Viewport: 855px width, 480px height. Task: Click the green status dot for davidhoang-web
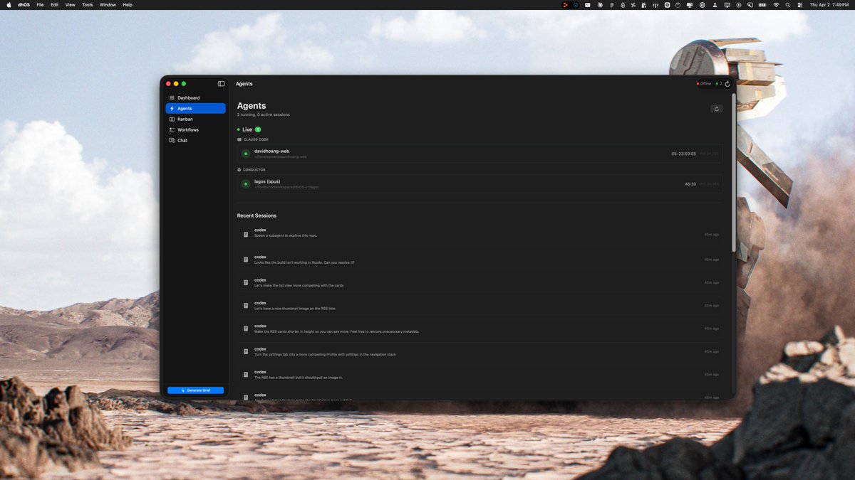246,154
